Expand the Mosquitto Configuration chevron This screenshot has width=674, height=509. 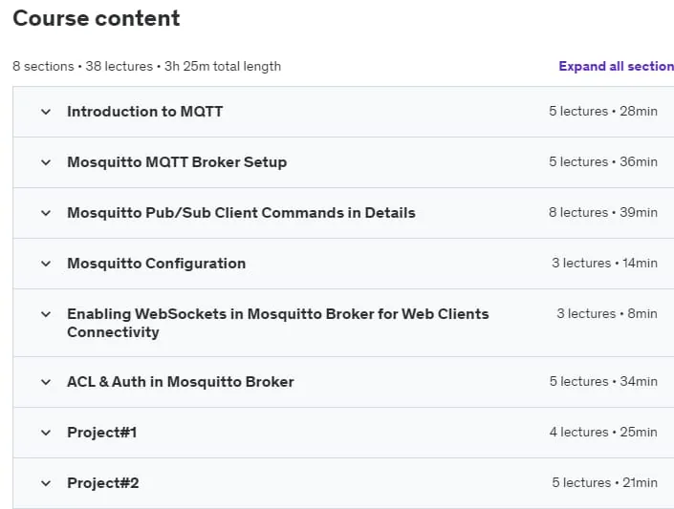coord(46,265)
